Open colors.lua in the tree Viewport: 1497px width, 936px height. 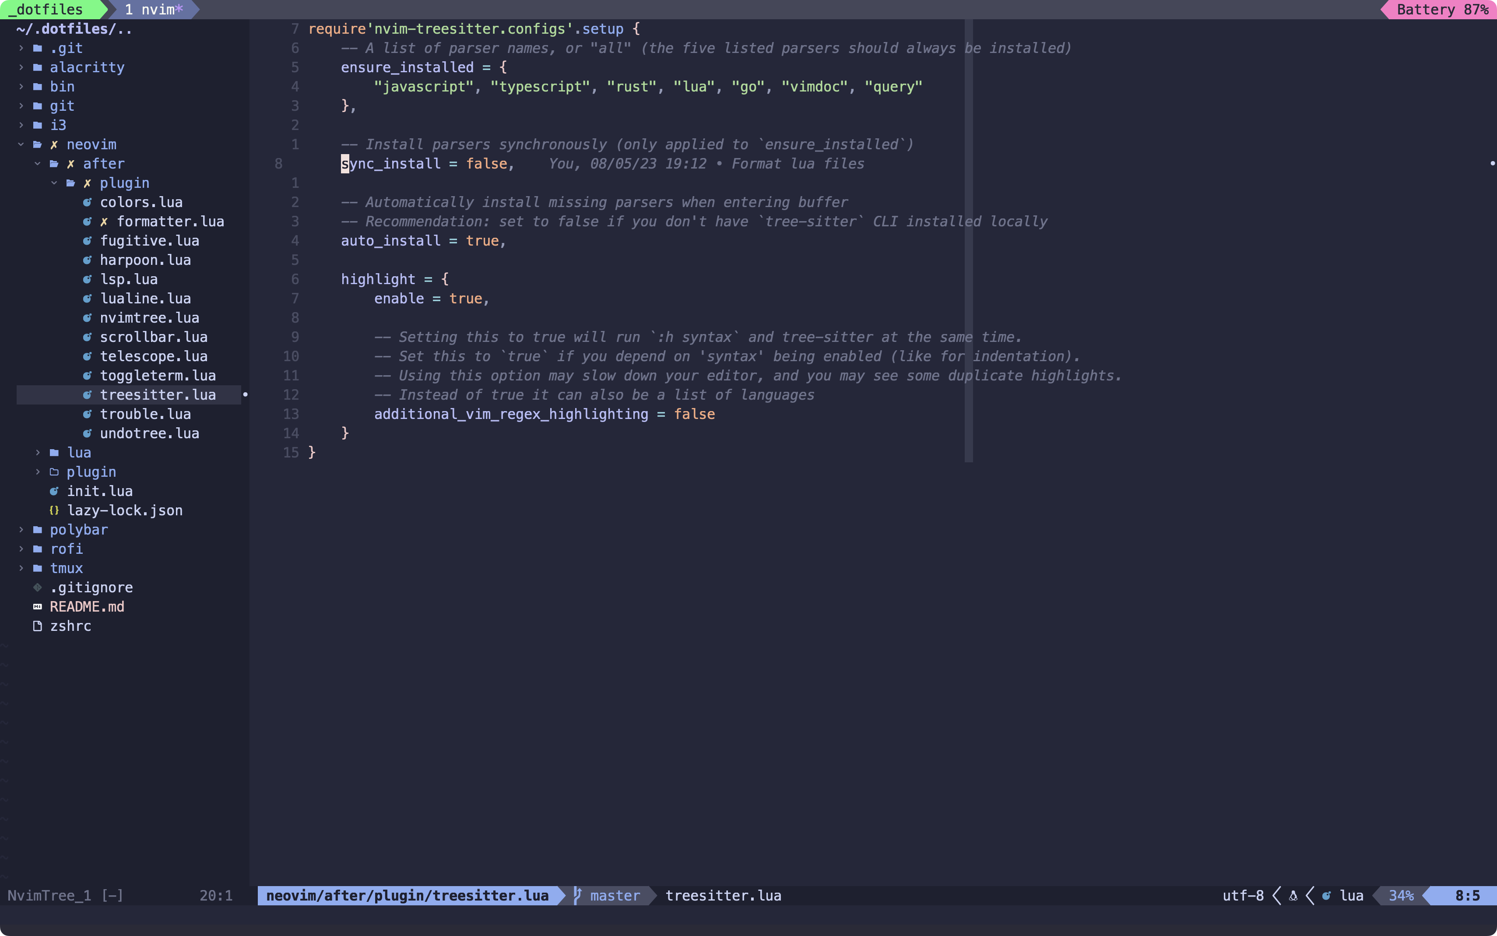point(141,202)
